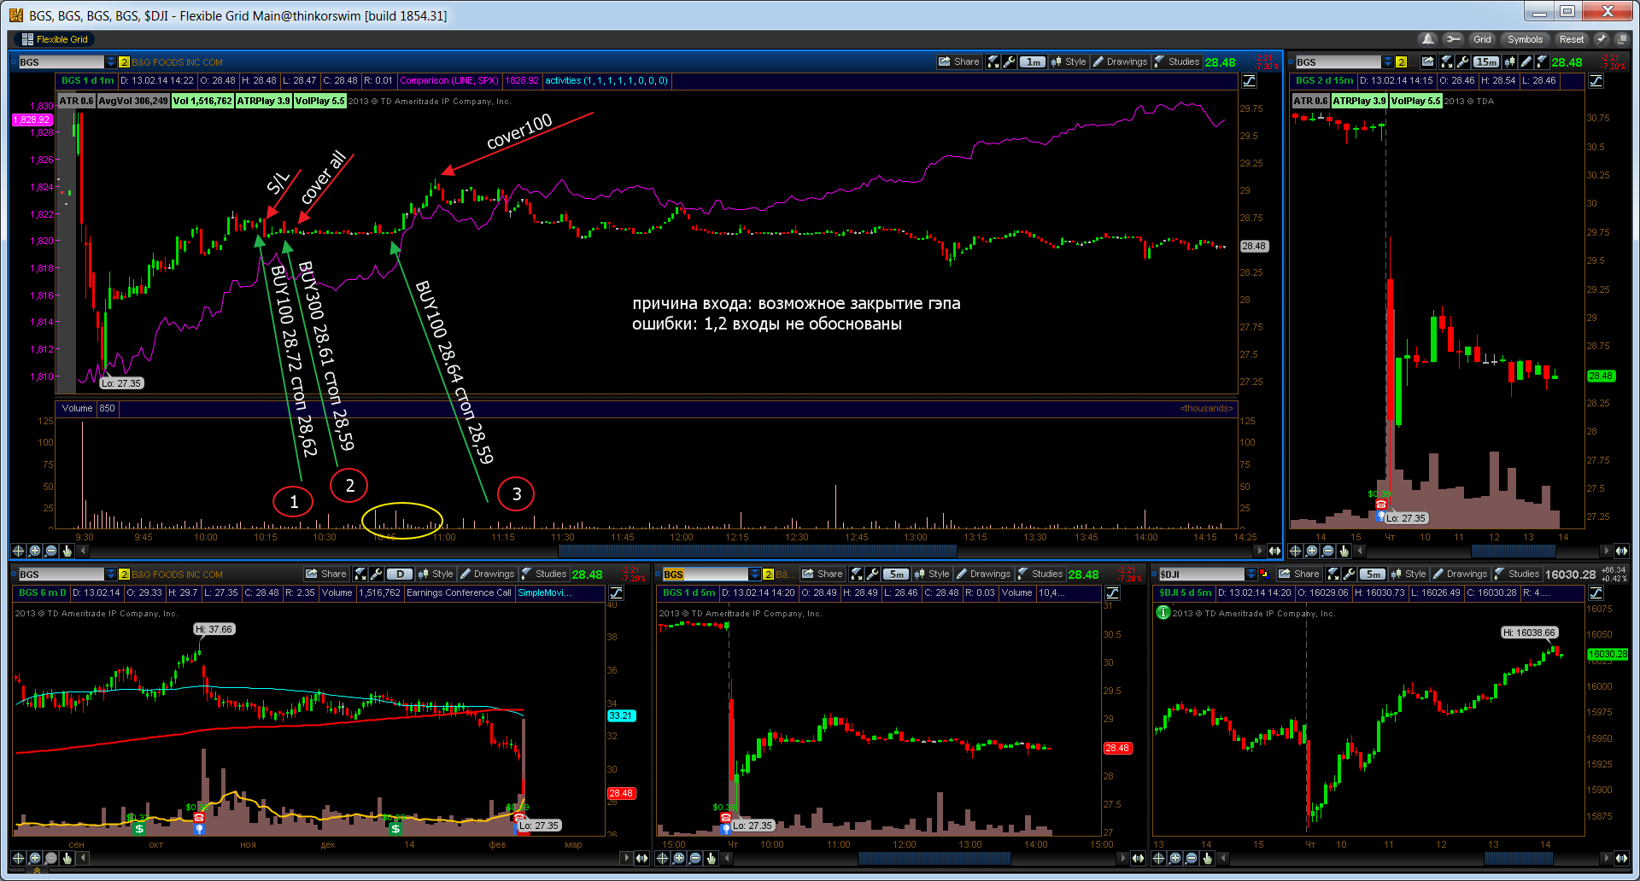
Task: Click zoom out icon below $DJI chart
Action: (1191, 858)
